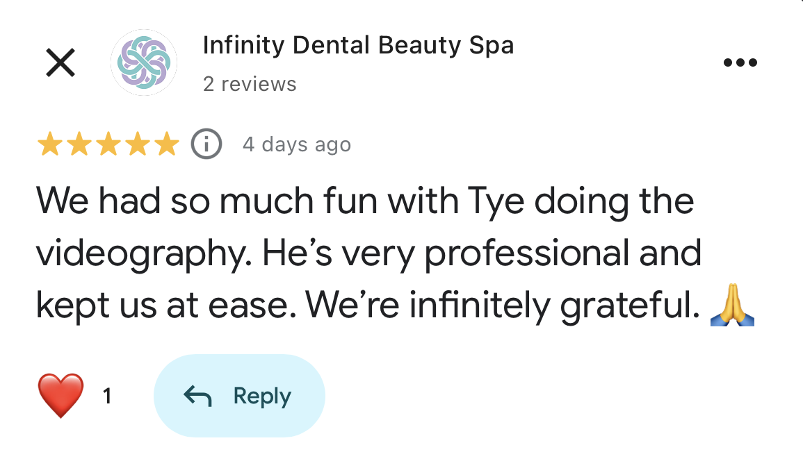The width and height of the screenshot is (803, 468).
Task: Click the like count number 1
Action: pyautogui.click(x=107, y=396)
